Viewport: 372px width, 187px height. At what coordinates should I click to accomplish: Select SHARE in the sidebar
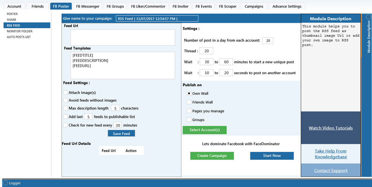click(x=11, y=20)
